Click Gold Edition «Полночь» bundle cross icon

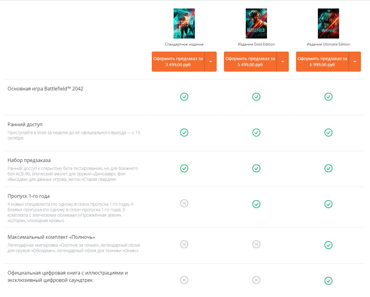256,244
